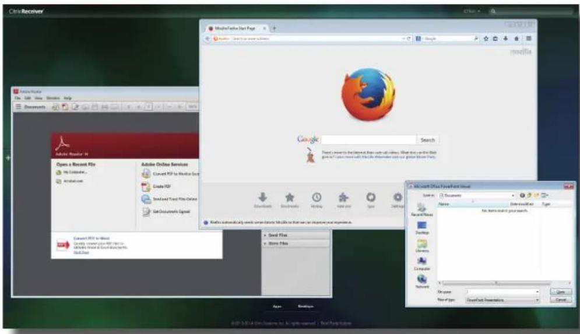Image resolution: width=580 pixels, height=334 pixels.
Task: Close the Mozilla Firefox Start Page tab
Action: point(265,28)
